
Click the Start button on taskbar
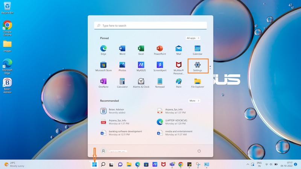94,164
